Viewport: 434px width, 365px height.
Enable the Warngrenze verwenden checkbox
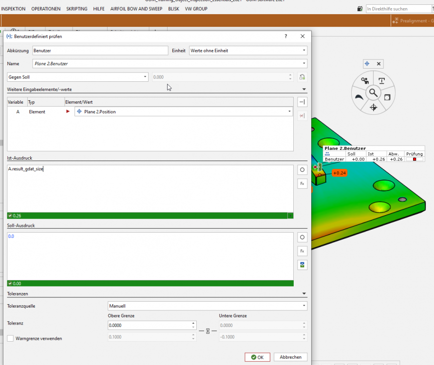click(x=11, y=338)
